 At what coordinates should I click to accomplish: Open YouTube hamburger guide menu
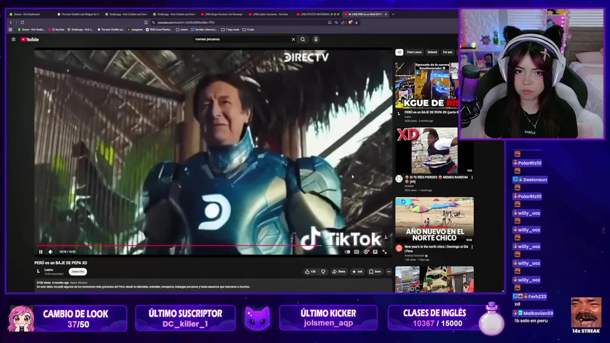coord(13,40)
